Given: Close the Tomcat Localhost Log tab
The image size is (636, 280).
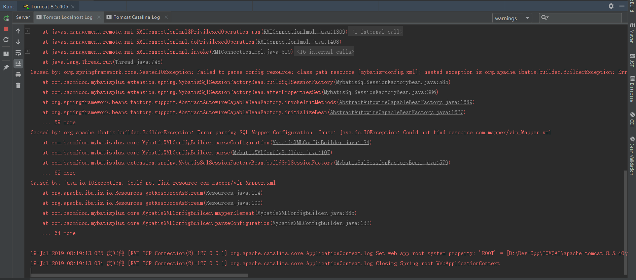Looking at the screenshot, I should (x=99, y=17).
